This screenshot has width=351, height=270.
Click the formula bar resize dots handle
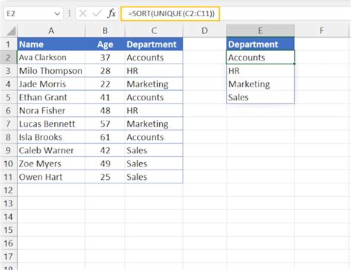coord(70,13)
